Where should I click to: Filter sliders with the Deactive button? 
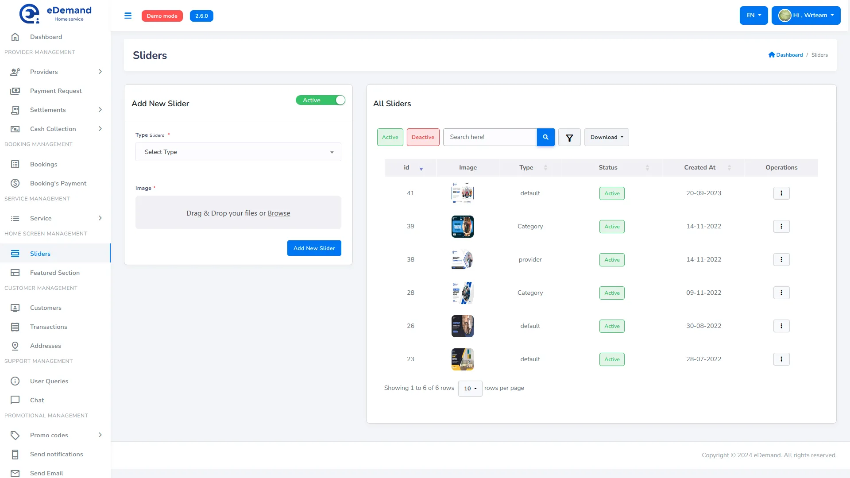423,137
